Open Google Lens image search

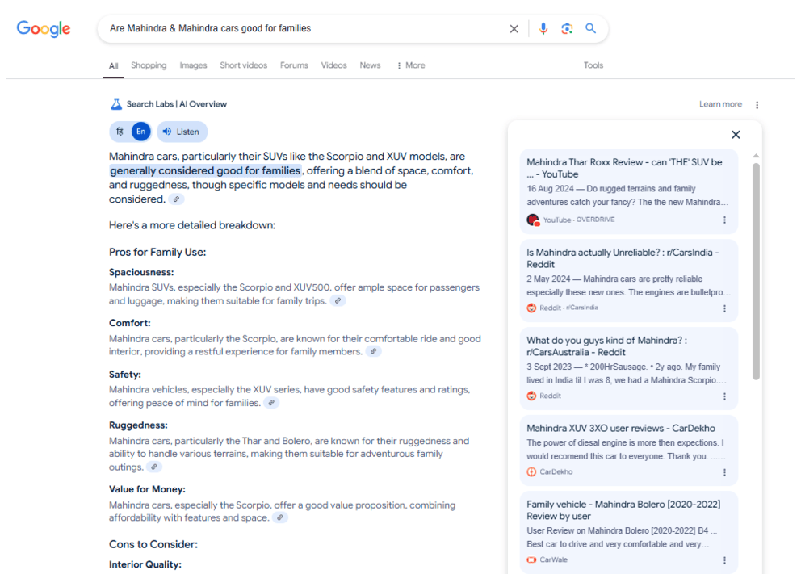(567, 29)
